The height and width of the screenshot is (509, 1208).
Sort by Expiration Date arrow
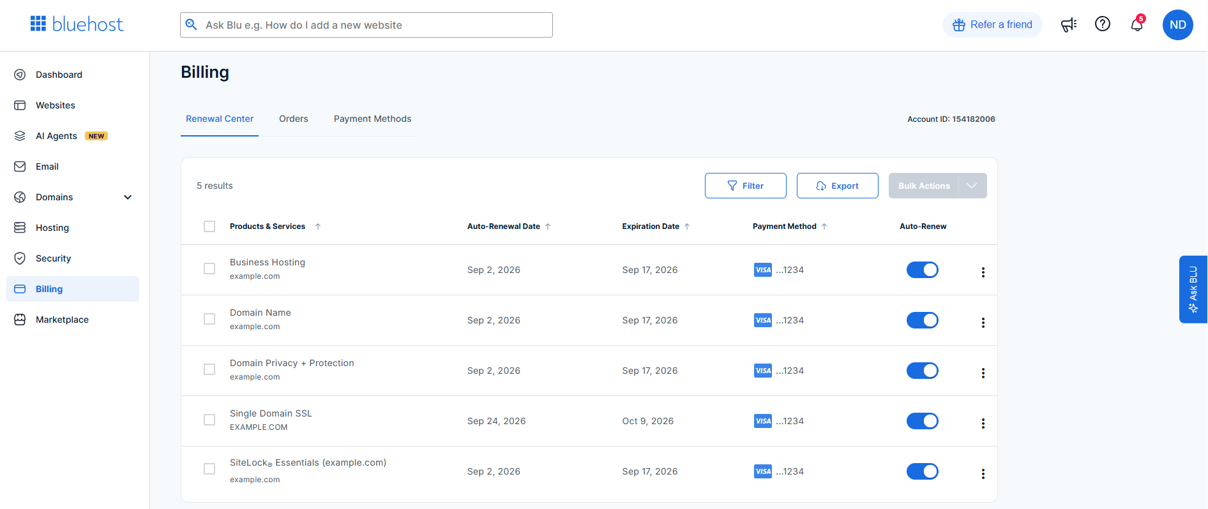[x=687, y=226]
